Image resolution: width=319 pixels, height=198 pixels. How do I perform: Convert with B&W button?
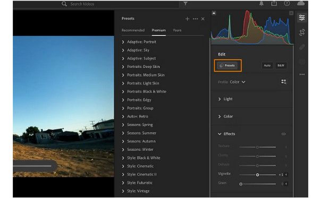(281, 65)
